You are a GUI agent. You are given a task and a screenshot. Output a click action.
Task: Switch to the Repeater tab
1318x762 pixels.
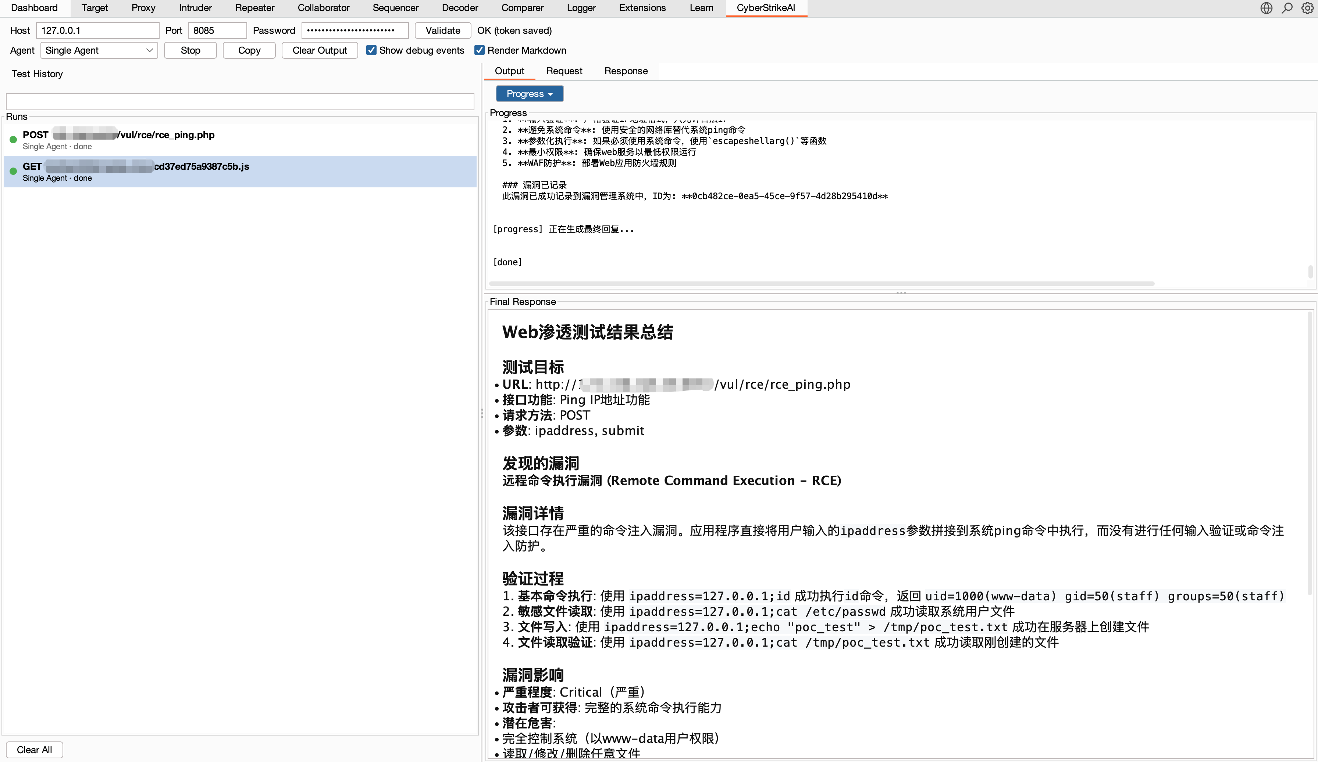255,8
